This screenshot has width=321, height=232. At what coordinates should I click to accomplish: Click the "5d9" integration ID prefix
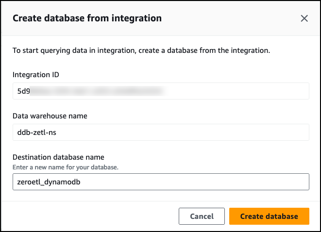23,91
